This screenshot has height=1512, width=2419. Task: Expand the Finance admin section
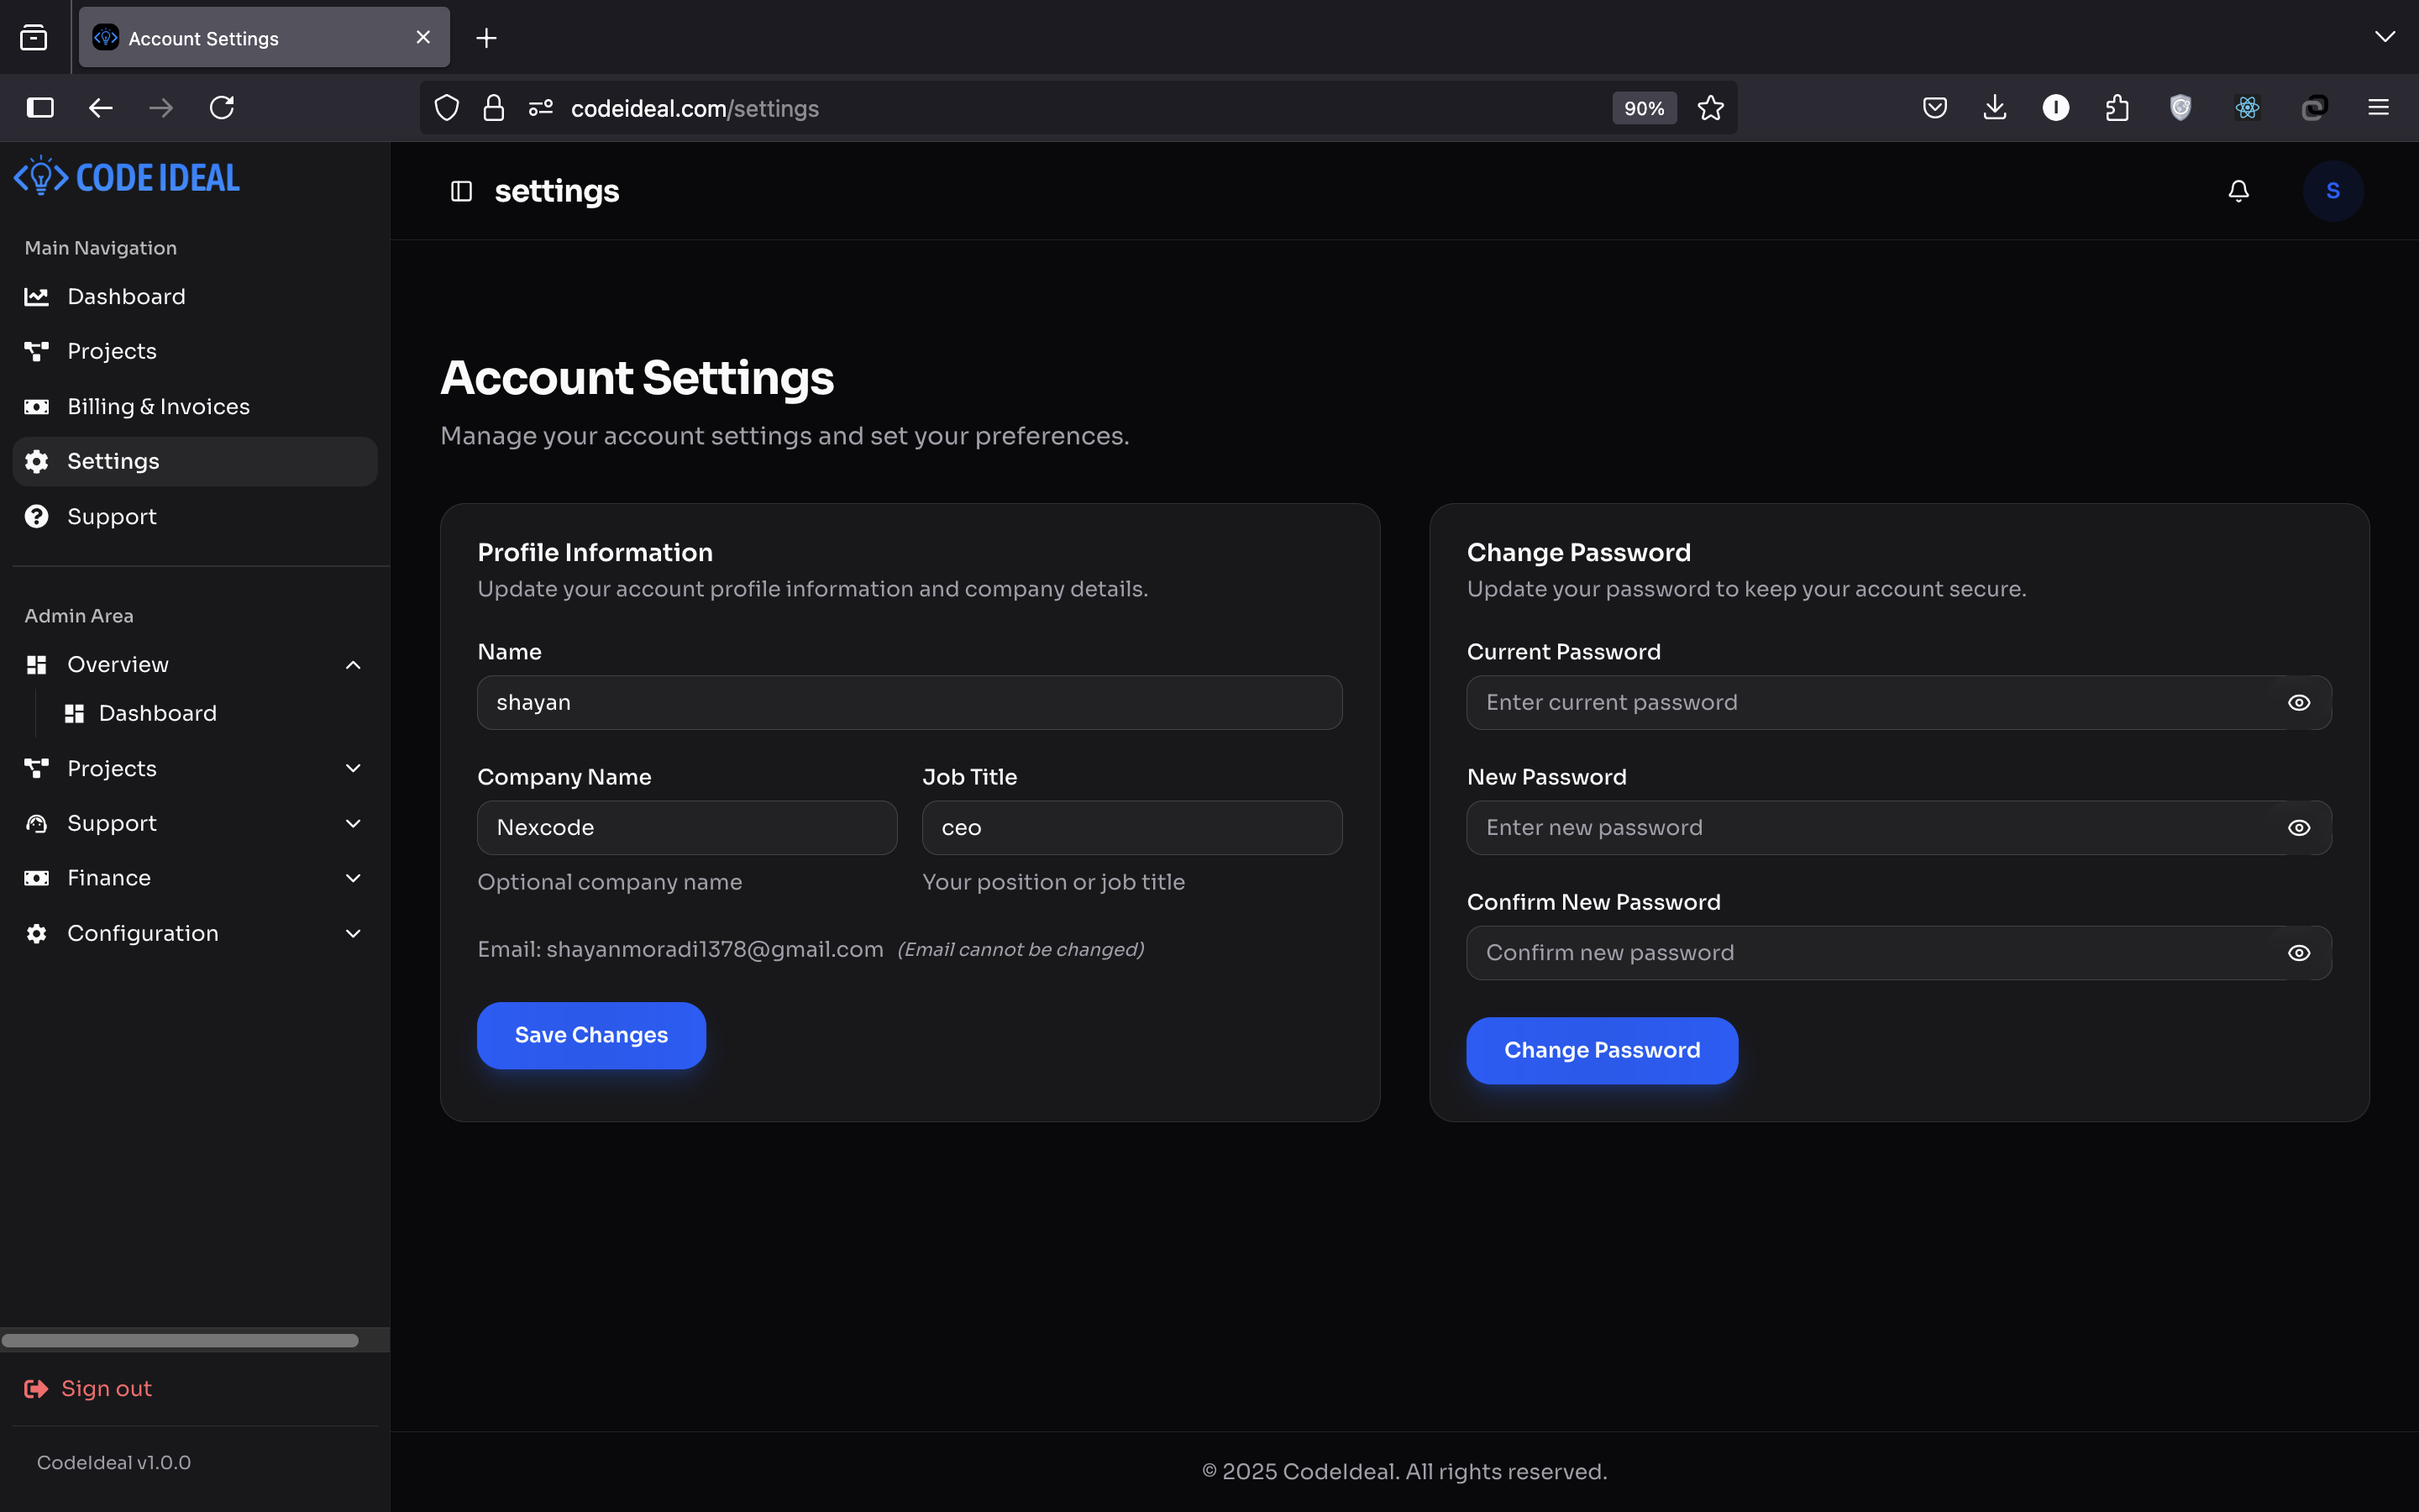(353, 878)
